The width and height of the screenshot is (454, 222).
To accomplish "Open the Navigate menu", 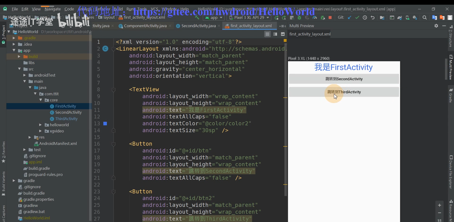I will pos(53,9).
